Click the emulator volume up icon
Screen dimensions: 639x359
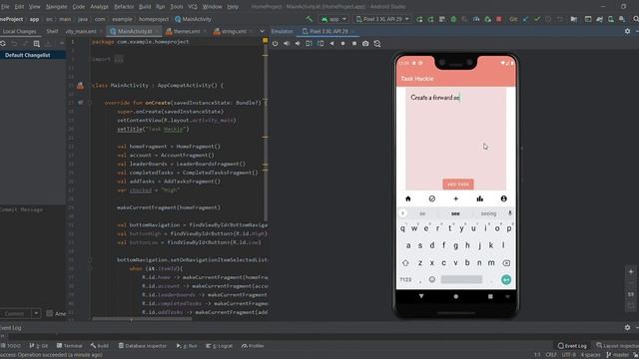tap(287, 43)
